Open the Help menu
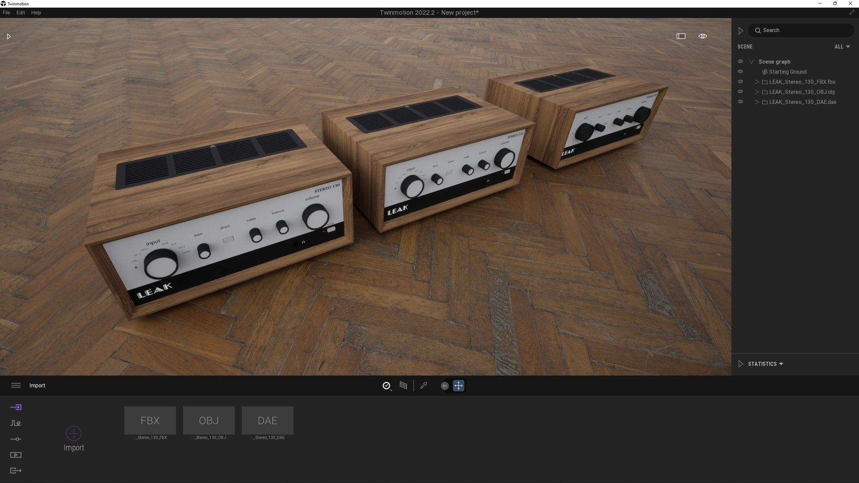Viewport: 859px width, 483px height. click(36, 13)
